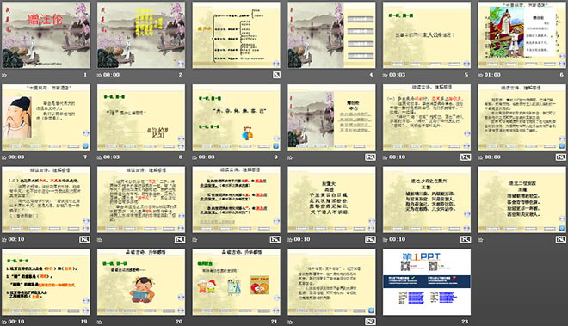Click the 00:03 timing under slide 9
This screenshot has width=568, height=326.
click(x=207, y=157)
